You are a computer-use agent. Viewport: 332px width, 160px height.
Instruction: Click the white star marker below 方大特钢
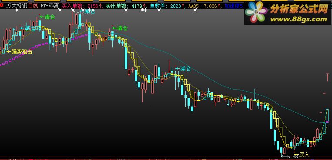(x=17, y=10)
